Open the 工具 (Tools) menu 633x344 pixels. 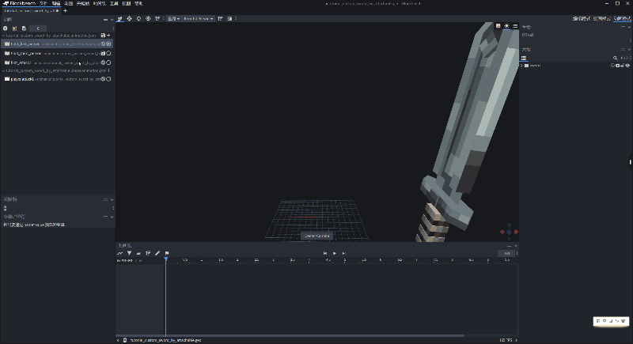pos(115,3)
